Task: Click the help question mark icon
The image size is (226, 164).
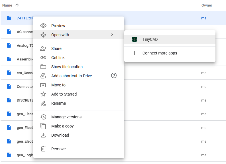Action: click(x=114, y=76)
